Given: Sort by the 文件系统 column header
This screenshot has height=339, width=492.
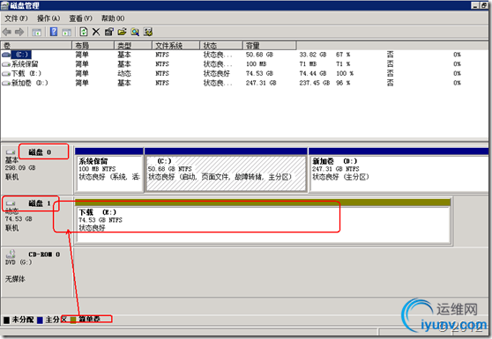Looking at the screenshot, I should click(176, 46).
